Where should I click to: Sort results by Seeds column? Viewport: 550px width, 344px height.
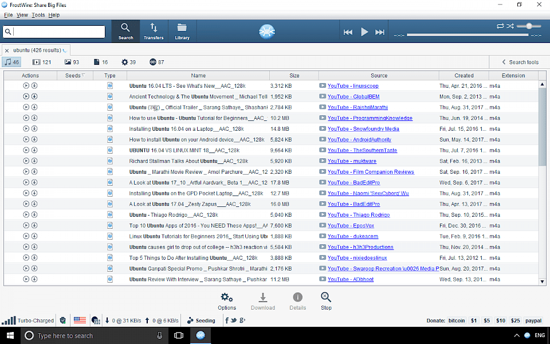(75, 76)
